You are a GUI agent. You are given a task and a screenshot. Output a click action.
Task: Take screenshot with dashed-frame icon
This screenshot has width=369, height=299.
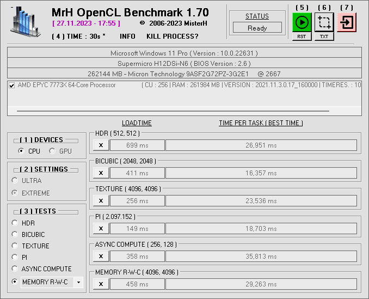(x=324, y=22)
